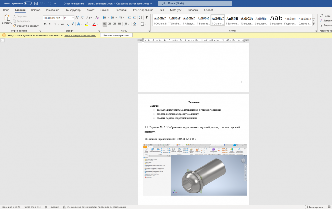
Task: Toggle superscript formatting
Action: [73, 24]
